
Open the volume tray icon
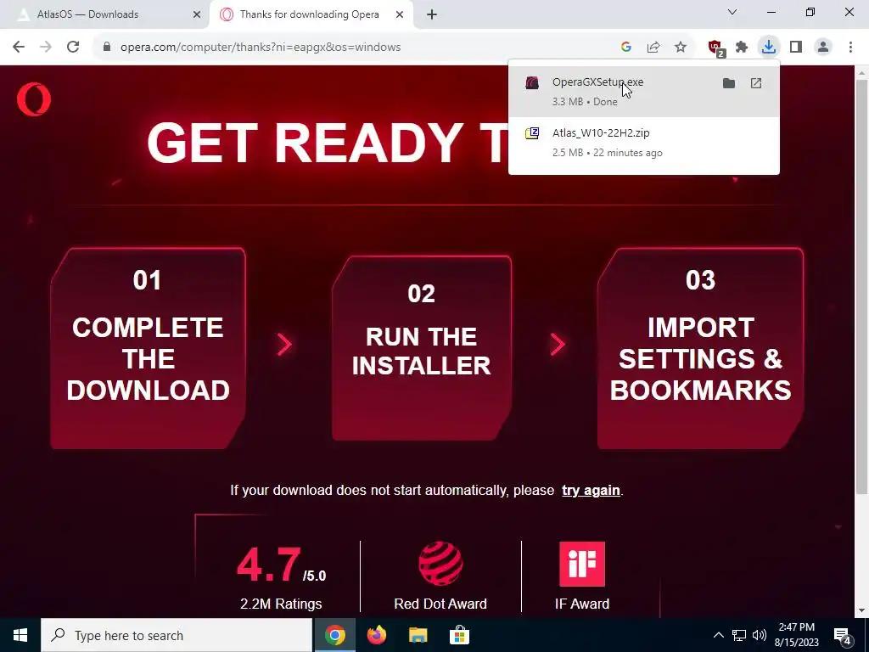coord(760,635)
